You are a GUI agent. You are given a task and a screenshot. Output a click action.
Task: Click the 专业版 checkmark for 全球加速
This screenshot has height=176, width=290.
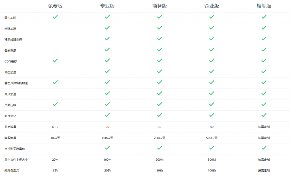click(107, 28)
